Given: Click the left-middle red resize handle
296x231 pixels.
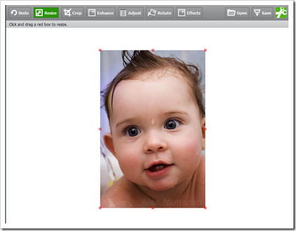Looking at the screenshot, I should coord(100,129).
